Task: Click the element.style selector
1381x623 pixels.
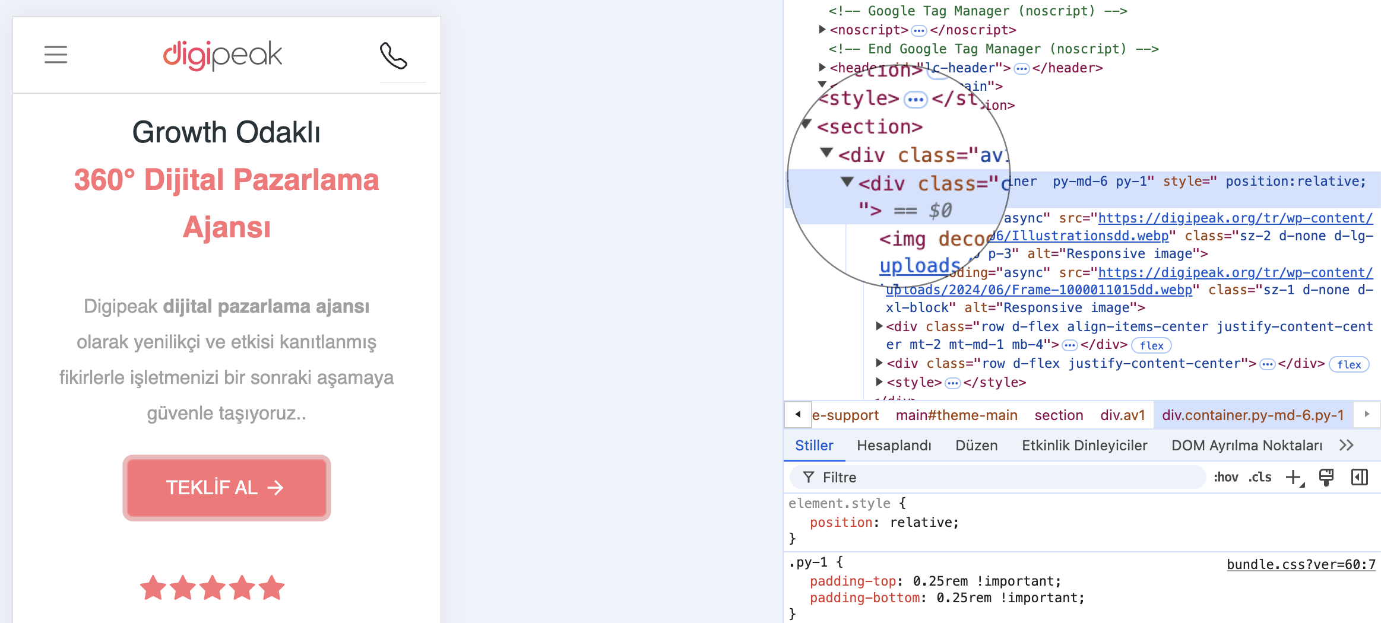Action: click(x=839, y=503)
